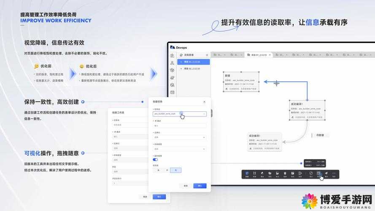375x211 pixels.
Task: Select 中 priority option in 创建任务
Action: (167, 170)
